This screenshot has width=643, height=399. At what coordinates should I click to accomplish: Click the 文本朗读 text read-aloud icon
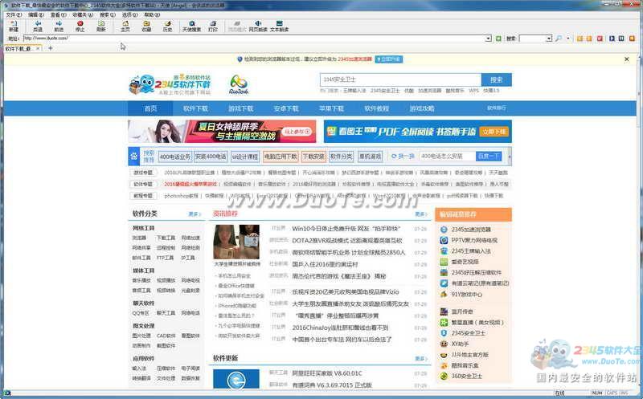tap(279, 26)
